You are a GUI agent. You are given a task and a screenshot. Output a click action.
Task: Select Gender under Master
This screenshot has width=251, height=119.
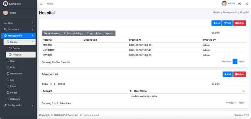pyautogui.click(x=21, y=48)
